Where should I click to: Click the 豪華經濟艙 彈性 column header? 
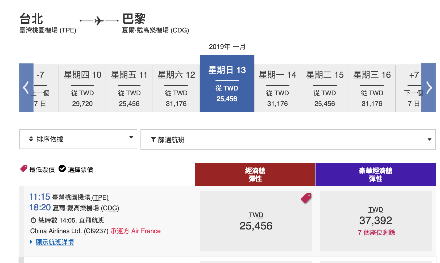pyautogui.click(x=375, y=175)
